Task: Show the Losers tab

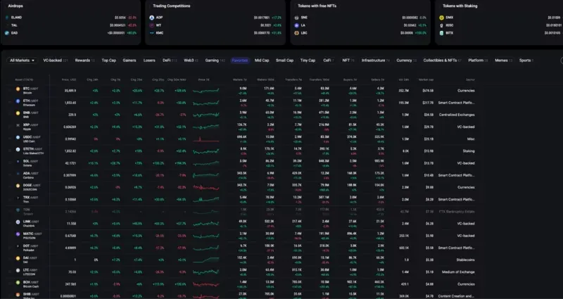Action: (x=149, y=61)
